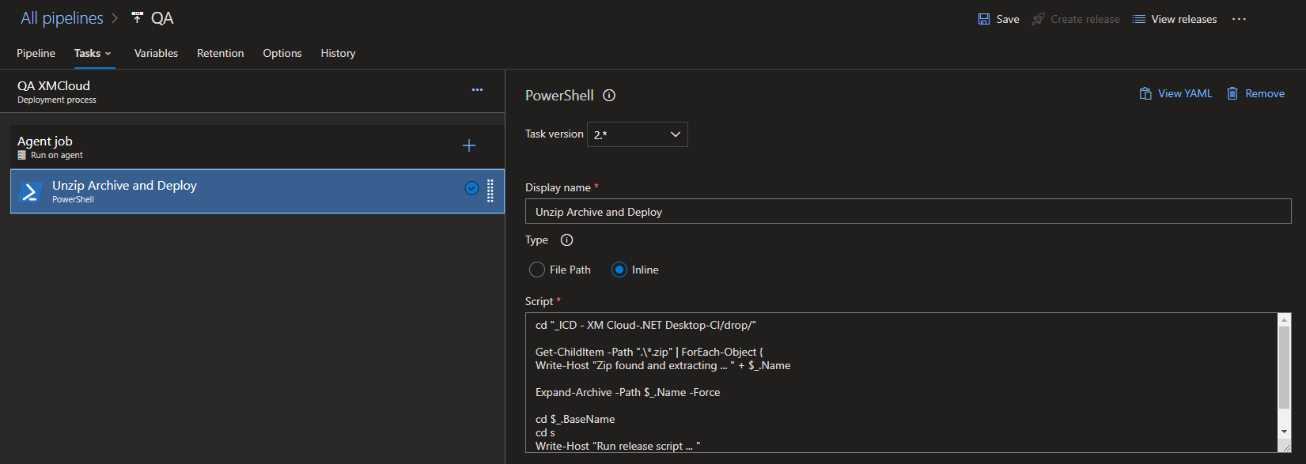The width and height of the screenshot is (1306, 464).
Task: Expand the Tasks tab dropdown arrow
Action: pos(108,54)
